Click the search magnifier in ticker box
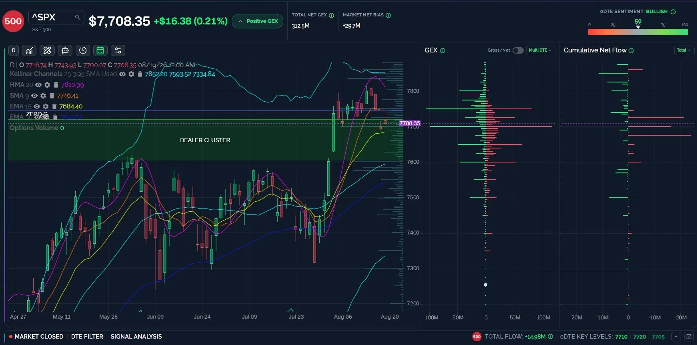The height and width of the screenshot is (345, 697). 77,17
